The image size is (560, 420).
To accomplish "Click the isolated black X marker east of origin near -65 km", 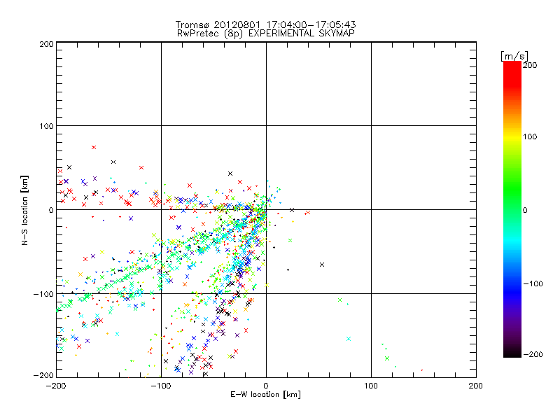I will click(322, 265).
